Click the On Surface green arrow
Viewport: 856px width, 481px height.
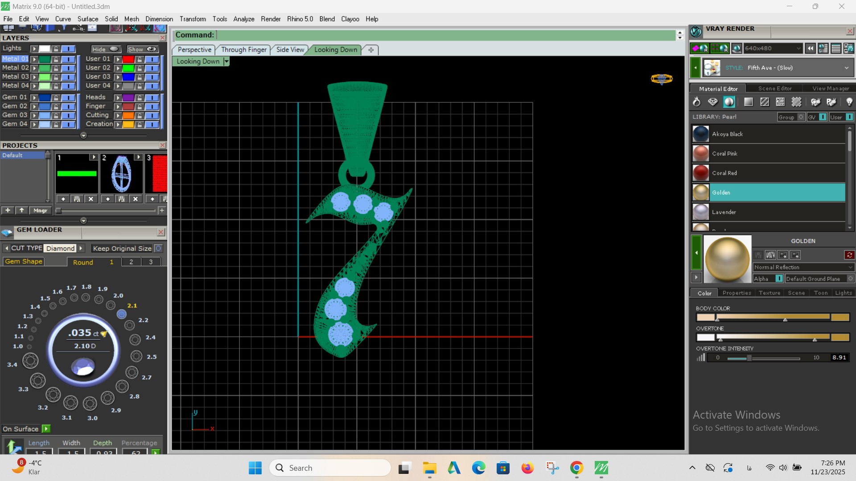point(46,429)
